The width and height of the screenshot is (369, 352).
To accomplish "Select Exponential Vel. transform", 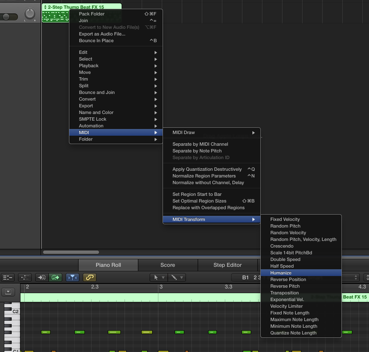I will tap(301, 299).
